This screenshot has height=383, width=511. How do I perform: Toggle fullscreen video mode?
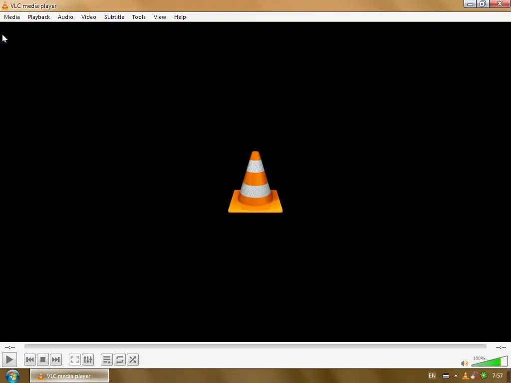click(x=75, y=360)
